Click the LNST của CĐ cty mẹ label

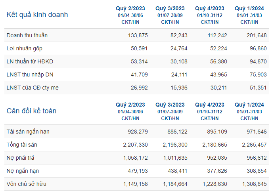coord(33,88)
